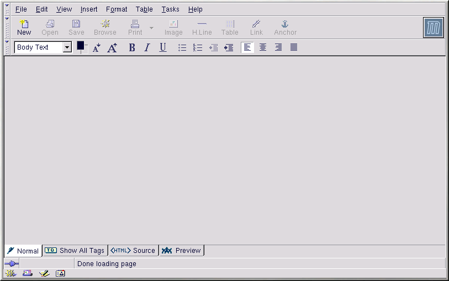Click the Mozilla throbber logo
Image resolution: width=449 pixels, height=281 pixels.
[x=434, y=28]
